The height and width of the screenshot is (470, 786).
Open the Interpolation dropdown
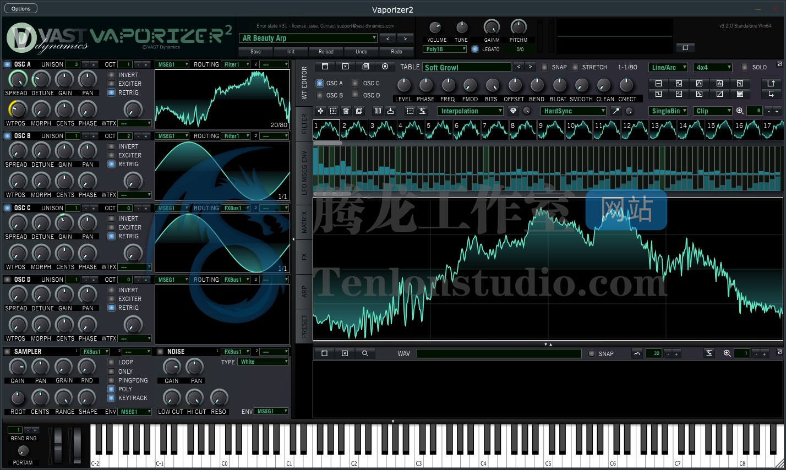tap(471, 111)
